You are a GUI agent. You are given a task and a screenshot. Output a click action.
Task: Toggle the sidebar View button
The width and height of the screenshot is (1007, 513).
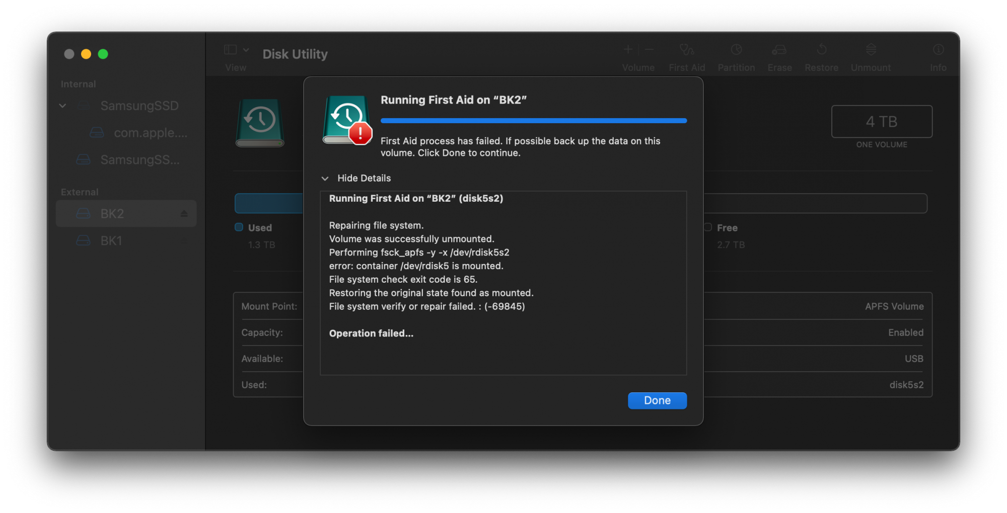coord(231,50)
